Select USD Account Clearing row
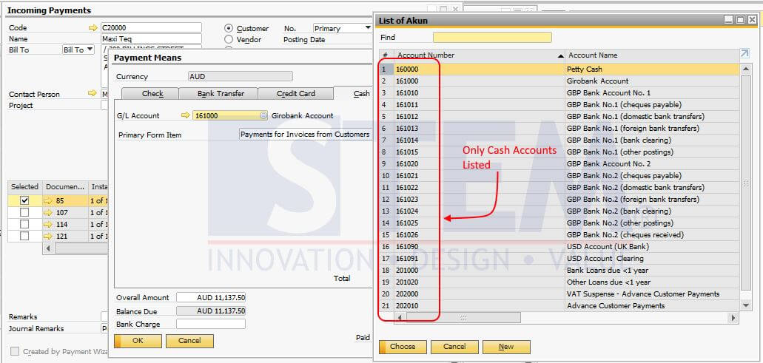Image resolution: width=763 pixels, height=363 pixels. 559,259
